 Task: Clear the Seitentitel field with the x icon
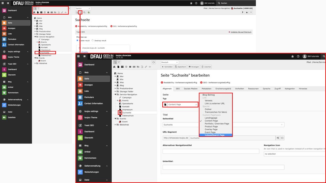(x=282, y=125)
